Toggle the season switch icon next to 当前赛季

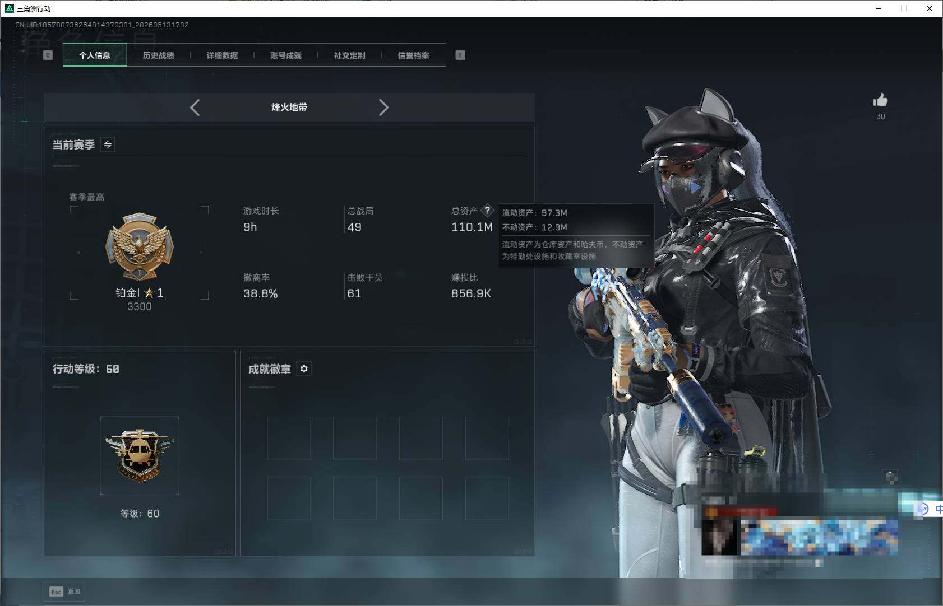108,144
